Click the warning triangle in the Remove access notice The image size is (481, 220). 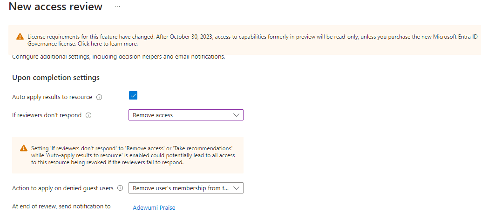(x=24, y=148)
